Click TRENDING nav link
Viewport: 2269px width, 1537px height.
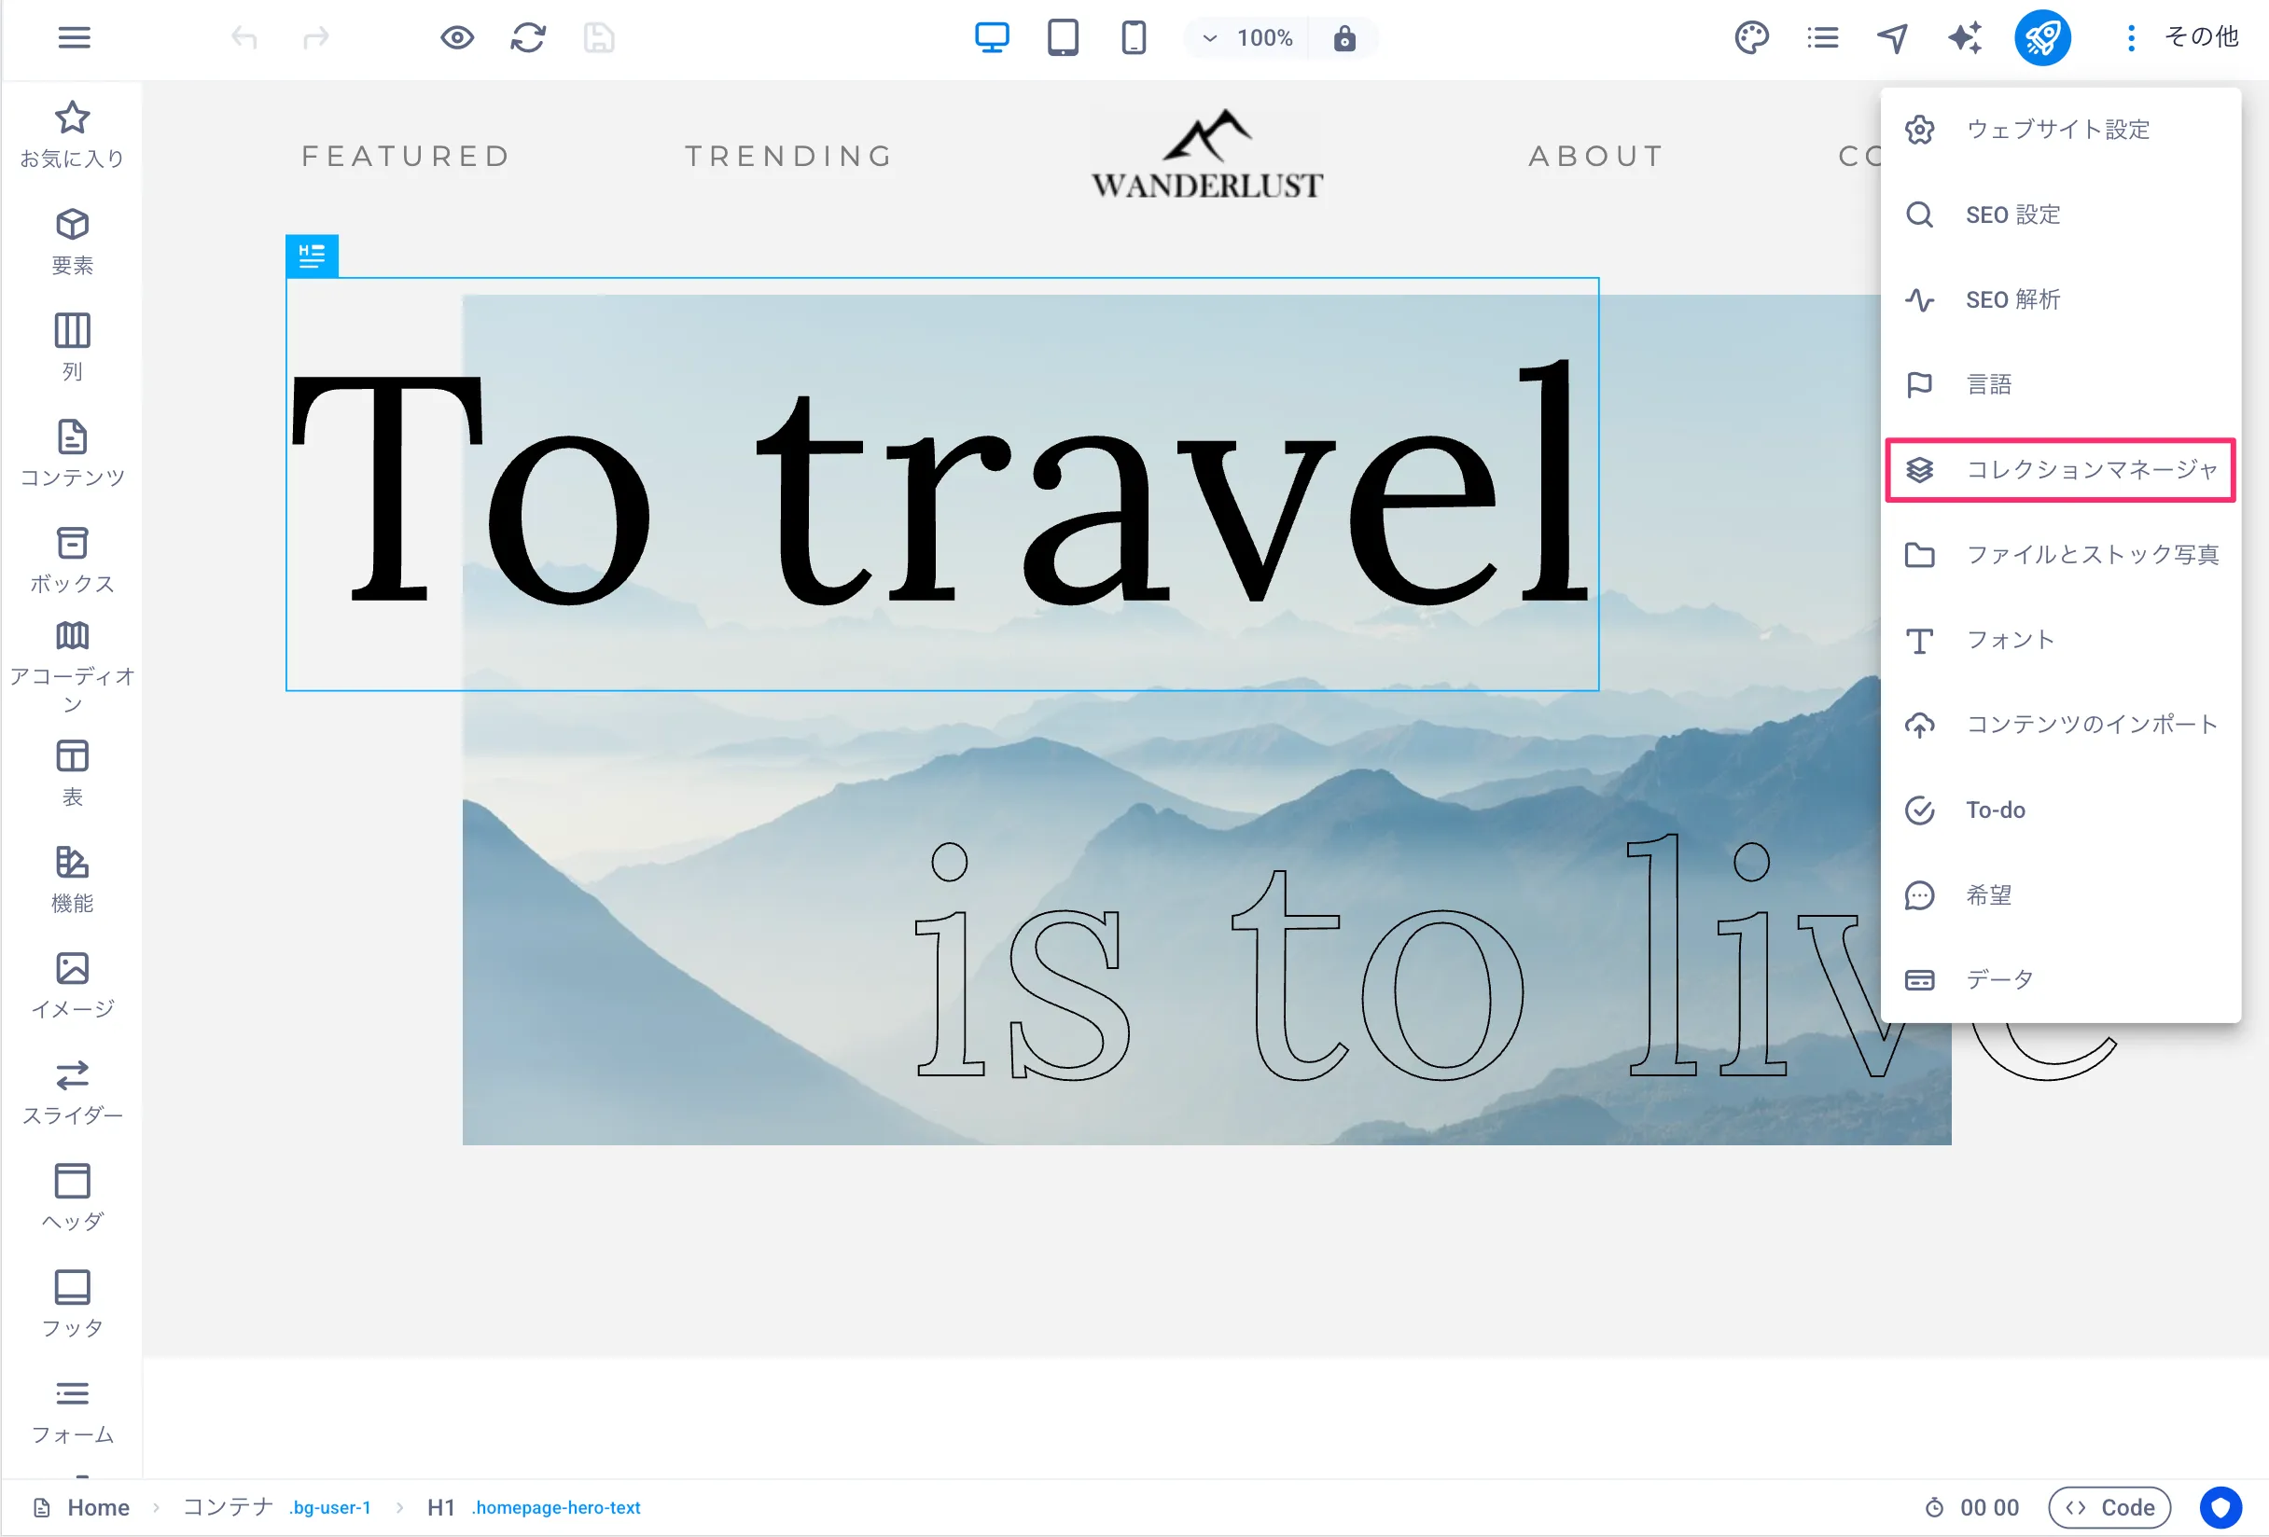coord(789,156)
